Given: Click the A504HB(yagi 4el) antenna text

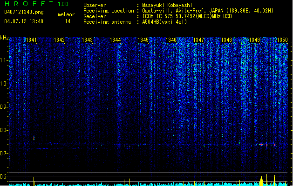Looking at the screenshot, I should pyautogui.click(x=164, y=22).
